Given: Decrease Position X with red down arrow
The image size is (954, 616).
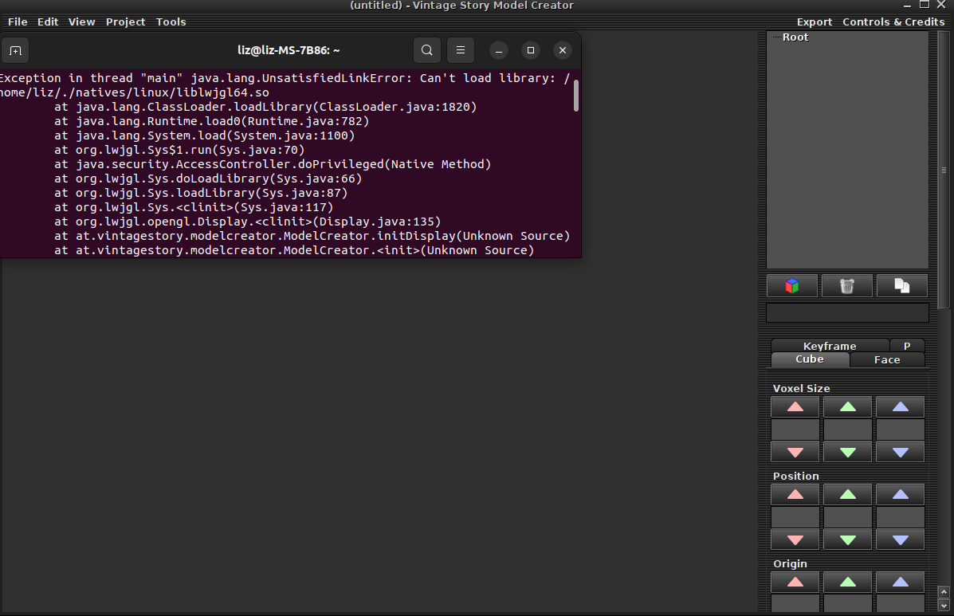Looking at the screenshot, I should 795,539.
